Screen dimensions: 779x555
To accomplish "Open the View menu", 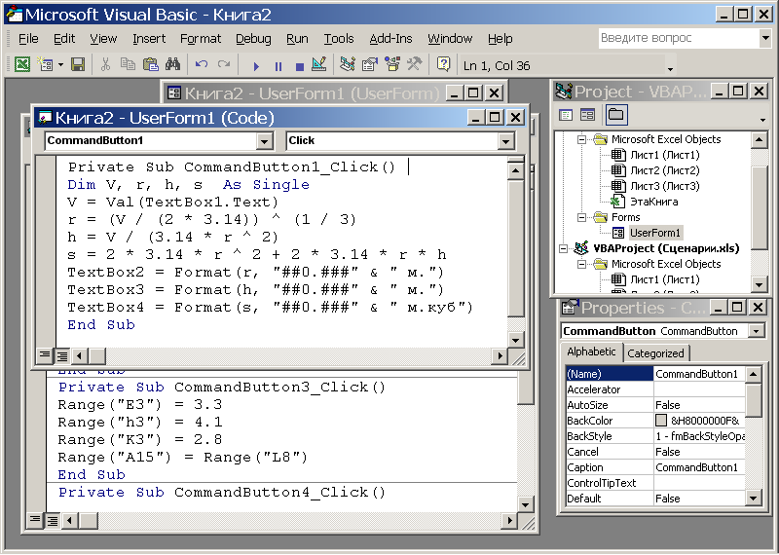I will pos(103,39).
